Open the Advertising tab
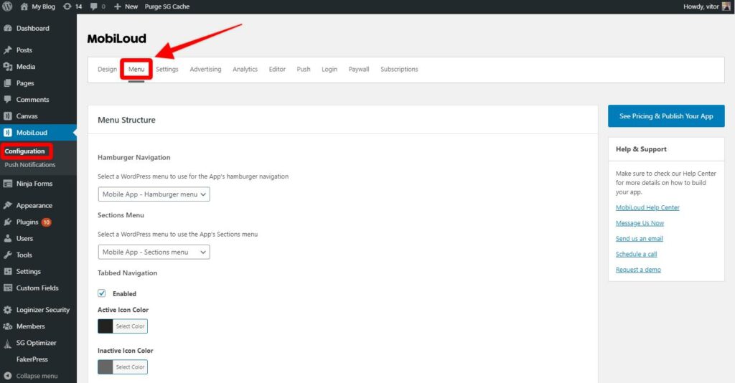This screenshot has width=735, height=383. (x=205, y=70)
